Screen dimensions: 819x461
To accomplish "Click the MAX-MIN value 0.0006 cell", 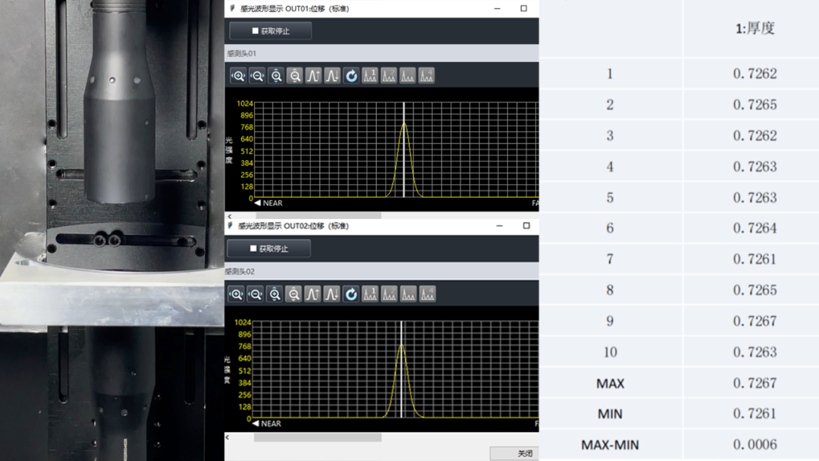I will tap(755, 444).
